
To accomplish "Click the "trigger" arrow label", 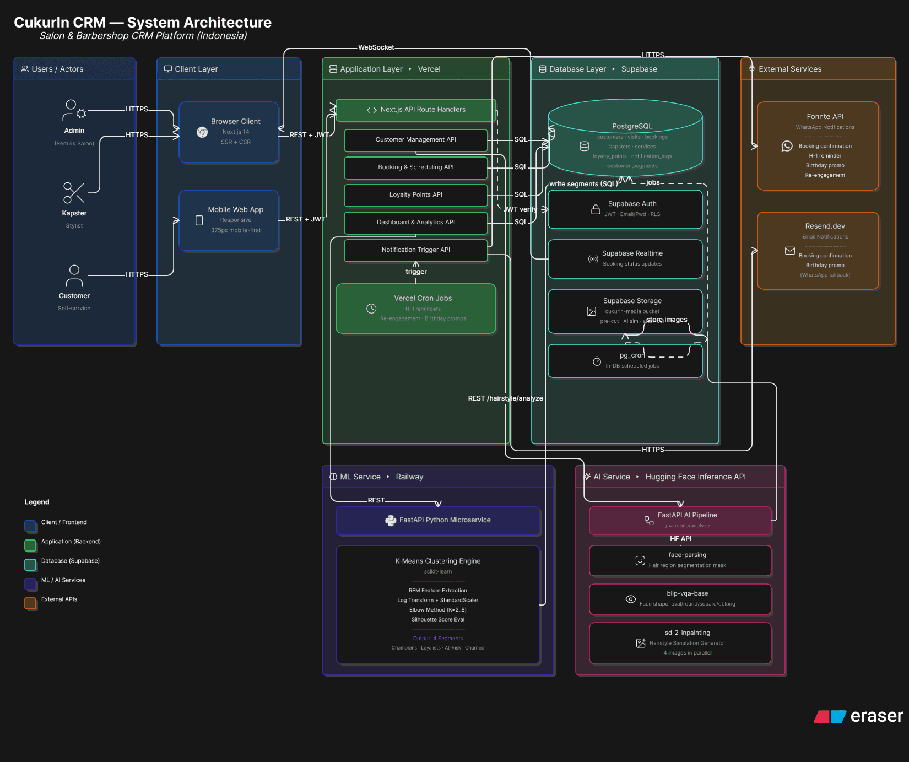I will pos(416,272).
